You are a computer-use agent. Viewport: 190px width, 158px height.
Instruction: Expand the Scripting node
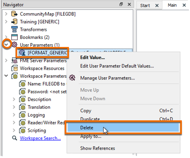coord(14,130)
